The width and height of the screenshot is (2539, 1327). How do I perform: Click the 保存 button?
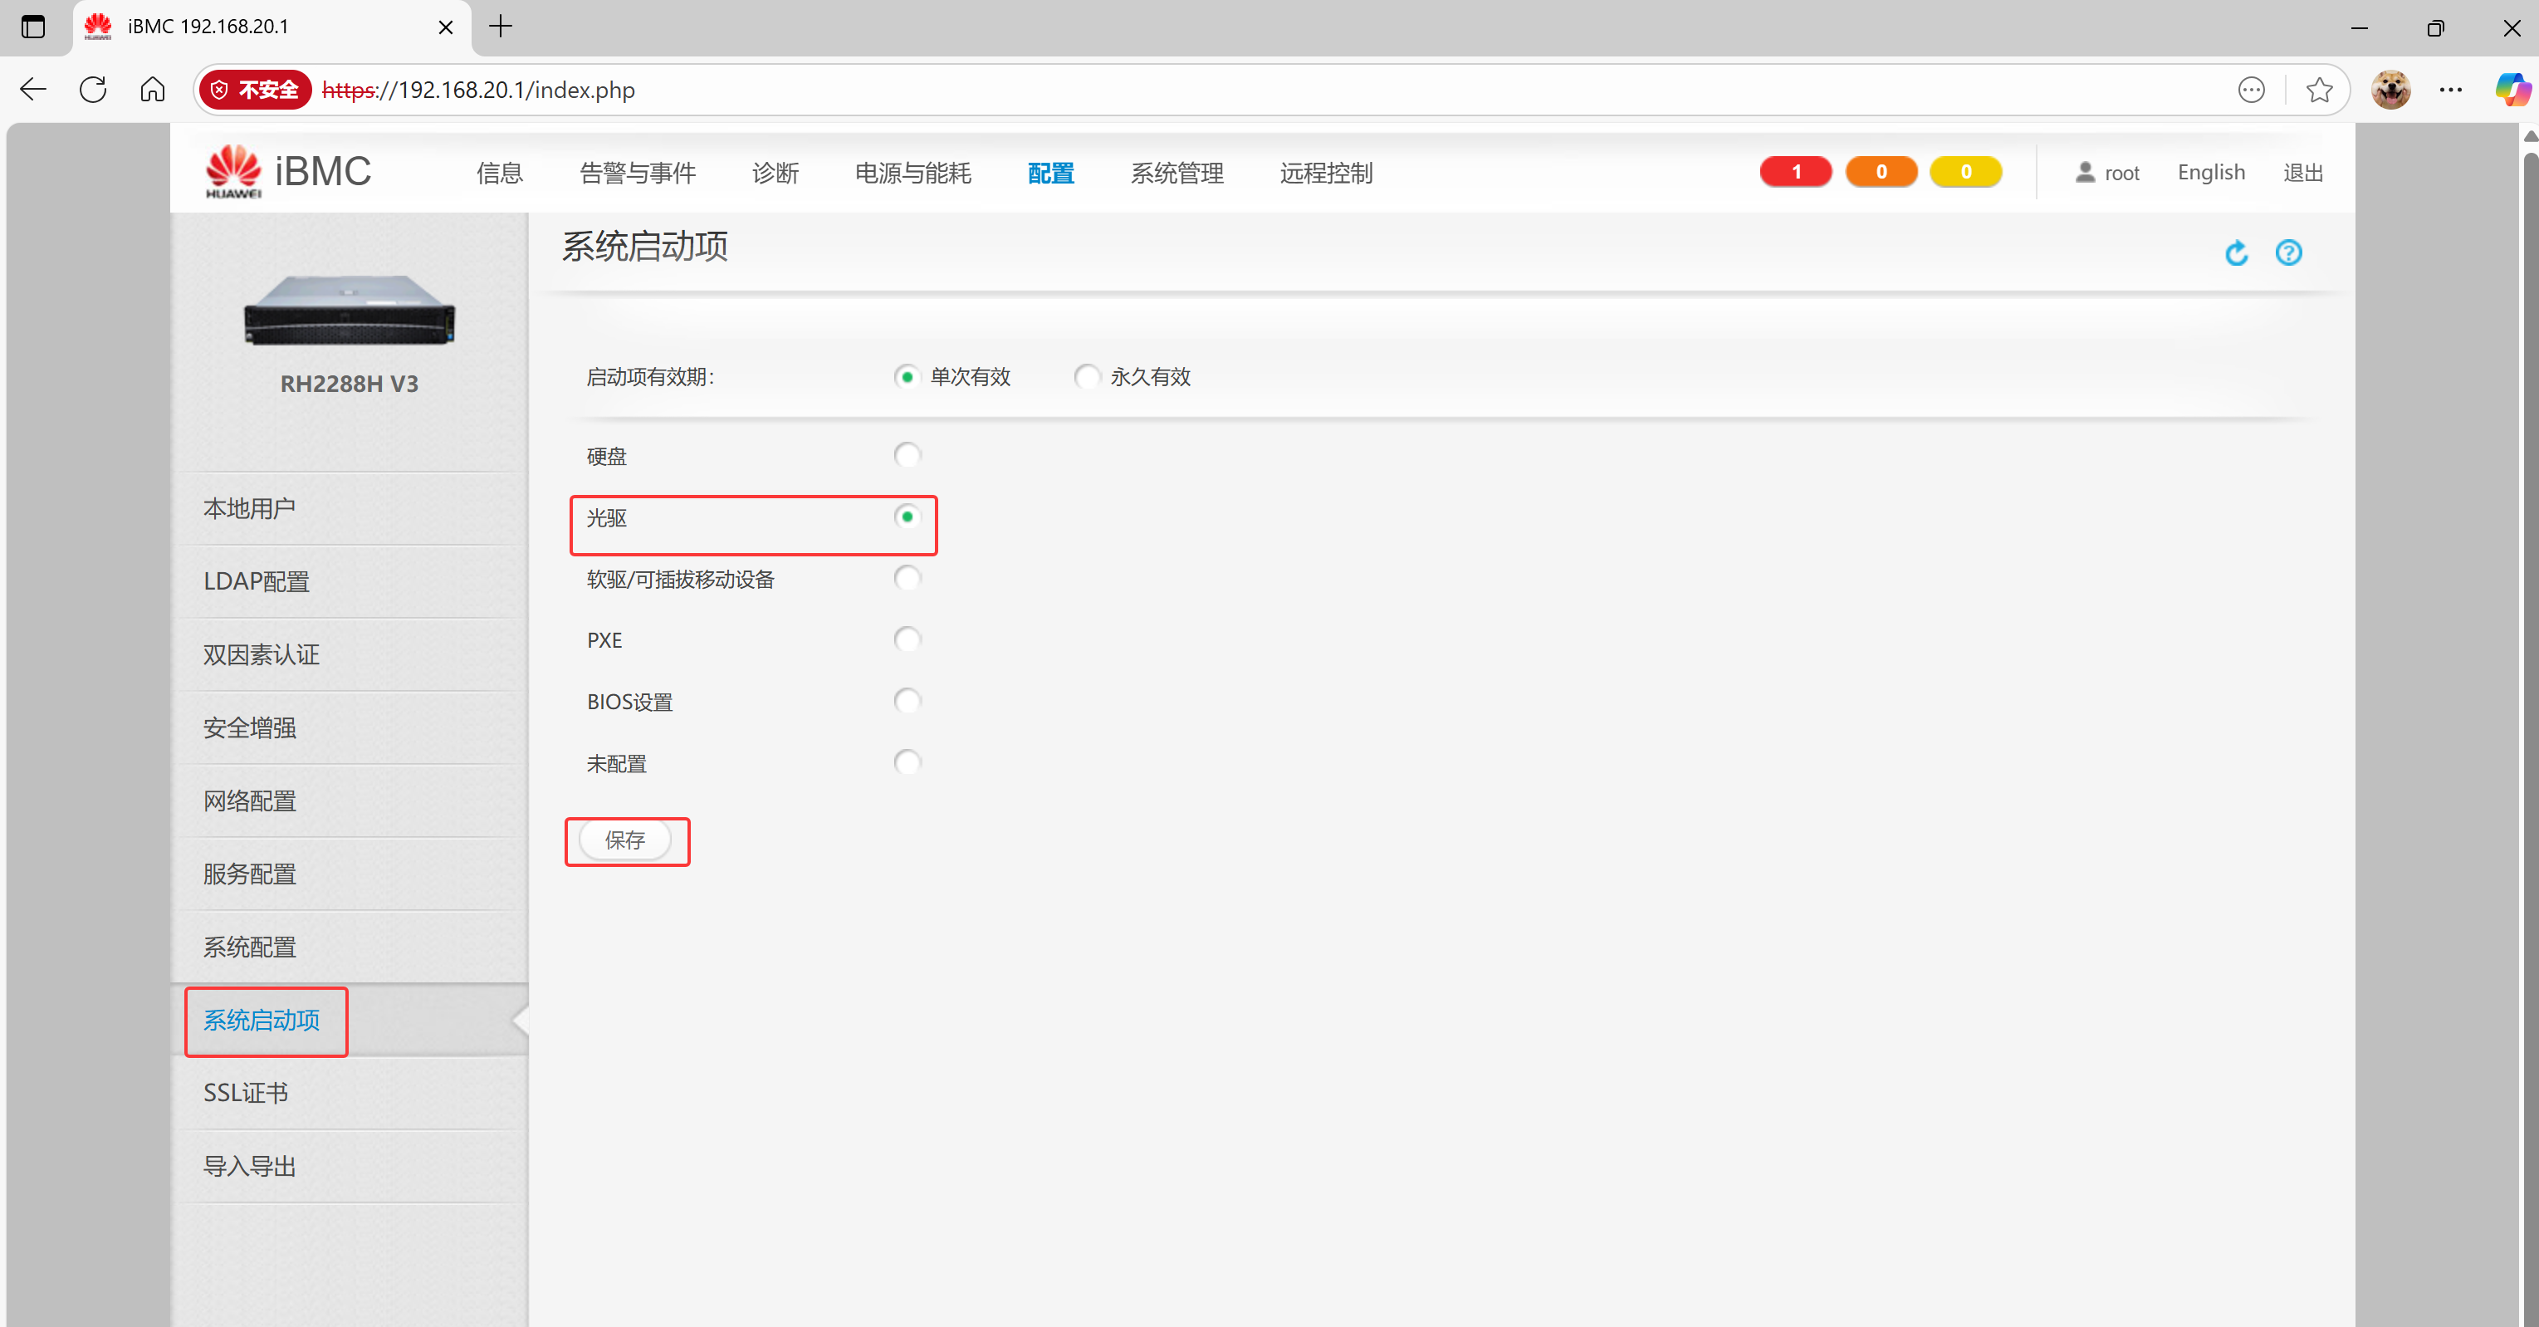tap(625, 840)
